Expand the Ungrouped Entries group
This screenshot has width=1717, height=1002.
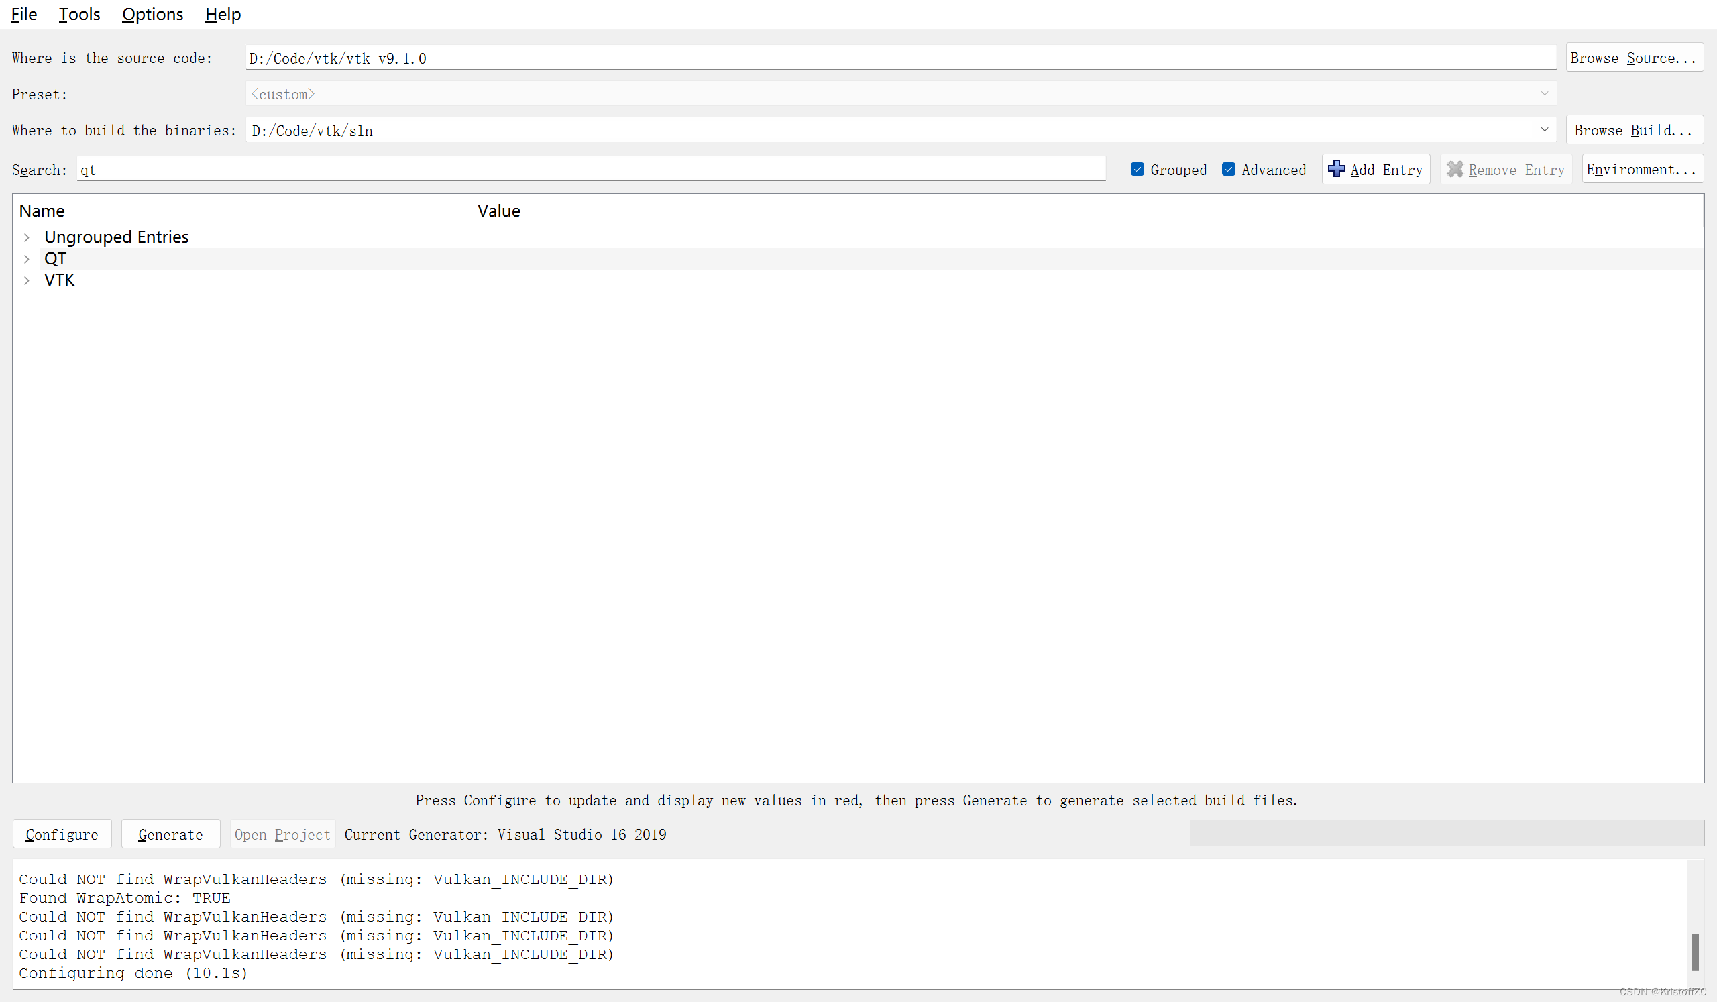point(27,237)
